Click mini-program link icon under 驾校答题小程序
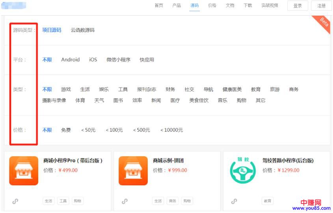 click(234, 201)
